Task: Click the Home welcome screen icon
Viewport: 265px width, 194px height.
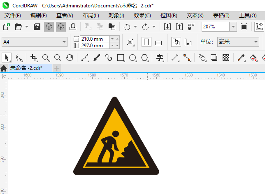Action: (4, 68)
